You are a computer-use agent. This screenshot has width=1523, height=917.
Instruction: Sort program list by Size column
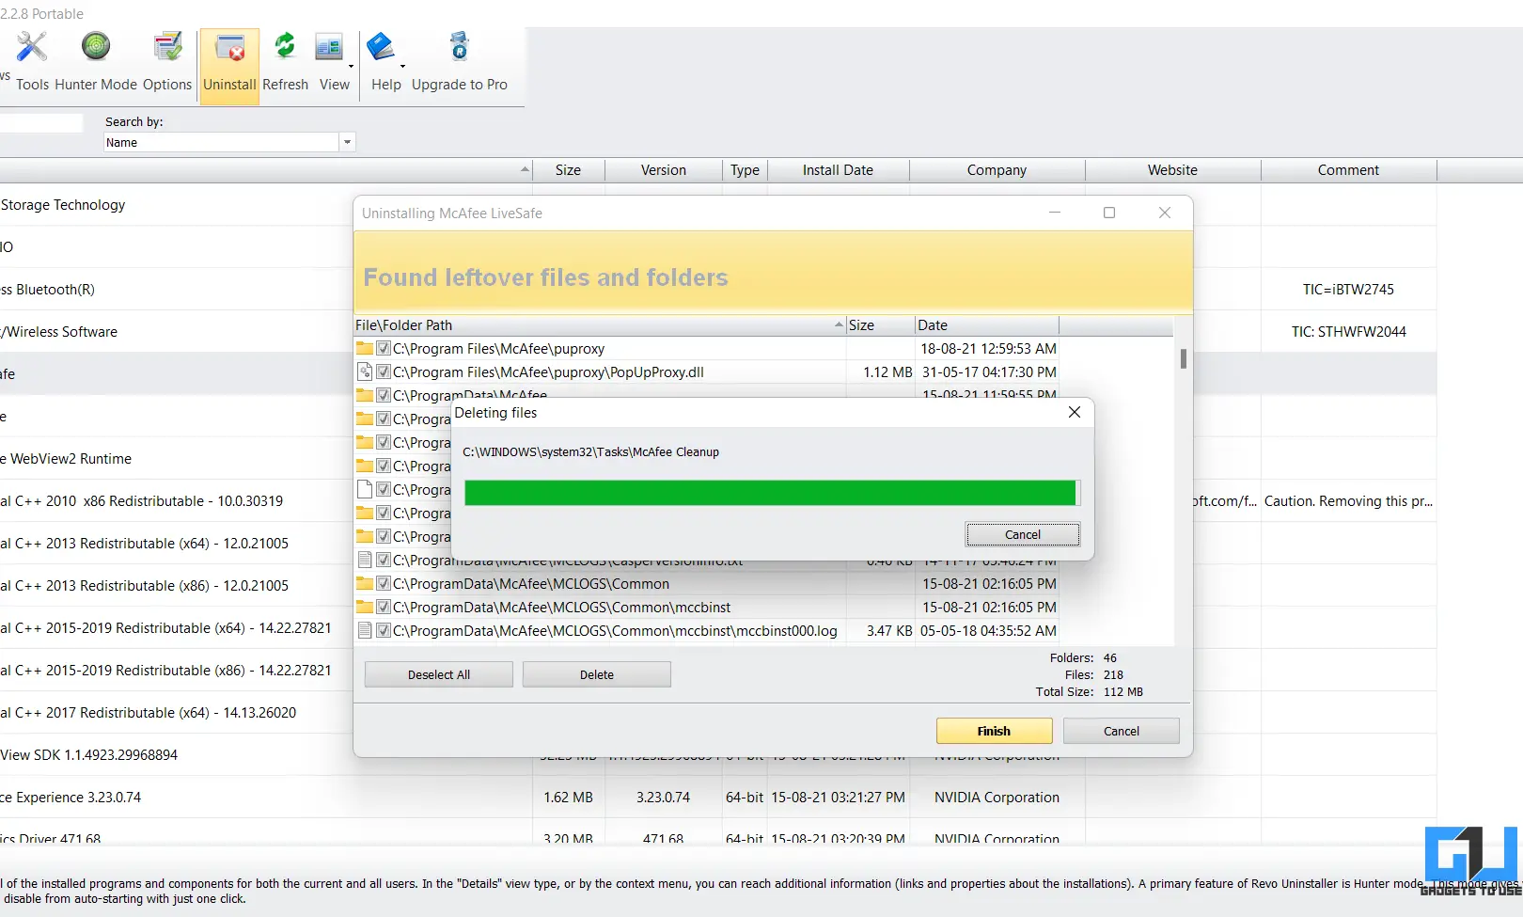pos(568,170)
